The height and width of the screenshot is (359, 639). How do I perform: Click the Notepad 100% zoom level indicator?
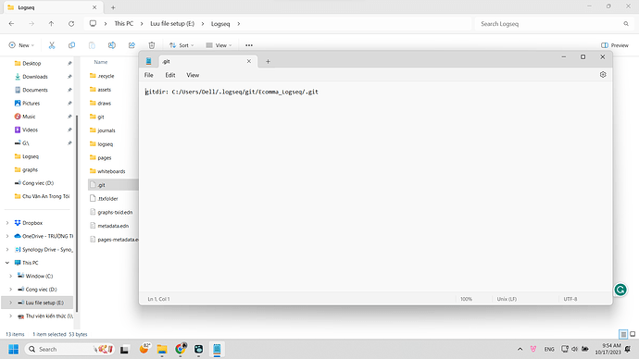coord(466,299)
